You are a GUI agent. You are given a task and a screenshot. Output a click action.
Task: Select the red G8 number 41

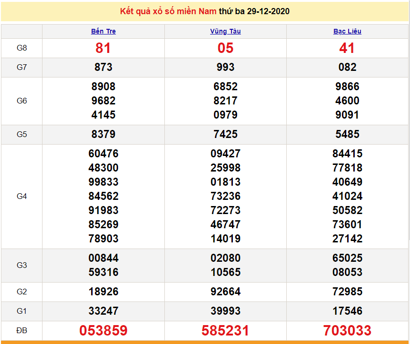(347, 48)
